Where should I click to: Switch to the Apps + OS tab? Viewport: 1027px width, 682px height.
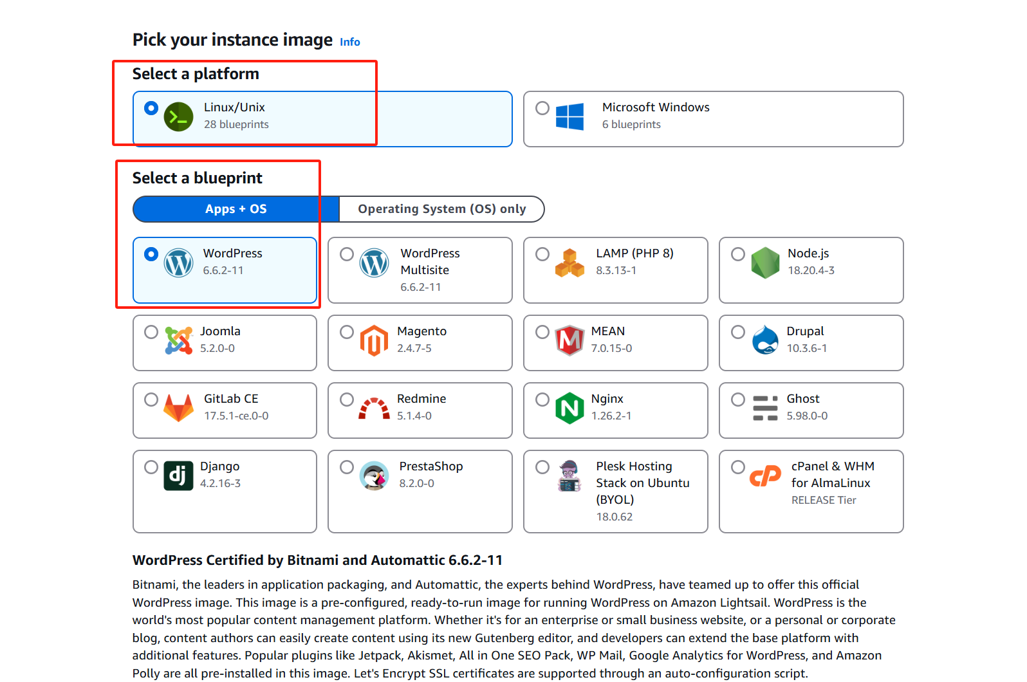pyautogui.click(x=236, y=209)
